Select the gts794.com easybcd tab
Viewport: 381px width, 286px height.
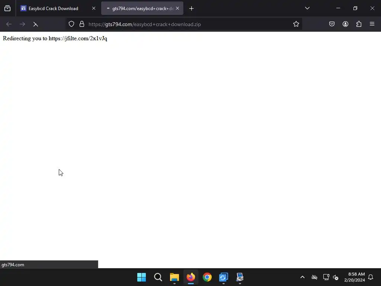pyautogui.click(x=142, y=9)
